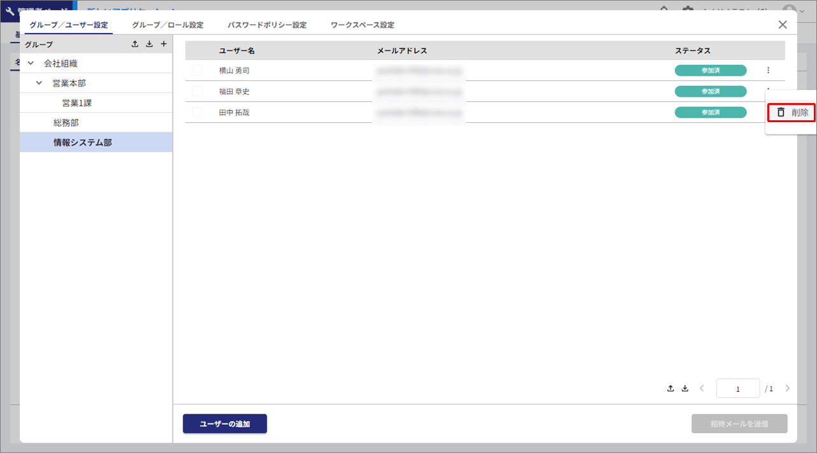Close the settings dialog with the X
Screen dimensions: 817x453
tap(783, 25)
